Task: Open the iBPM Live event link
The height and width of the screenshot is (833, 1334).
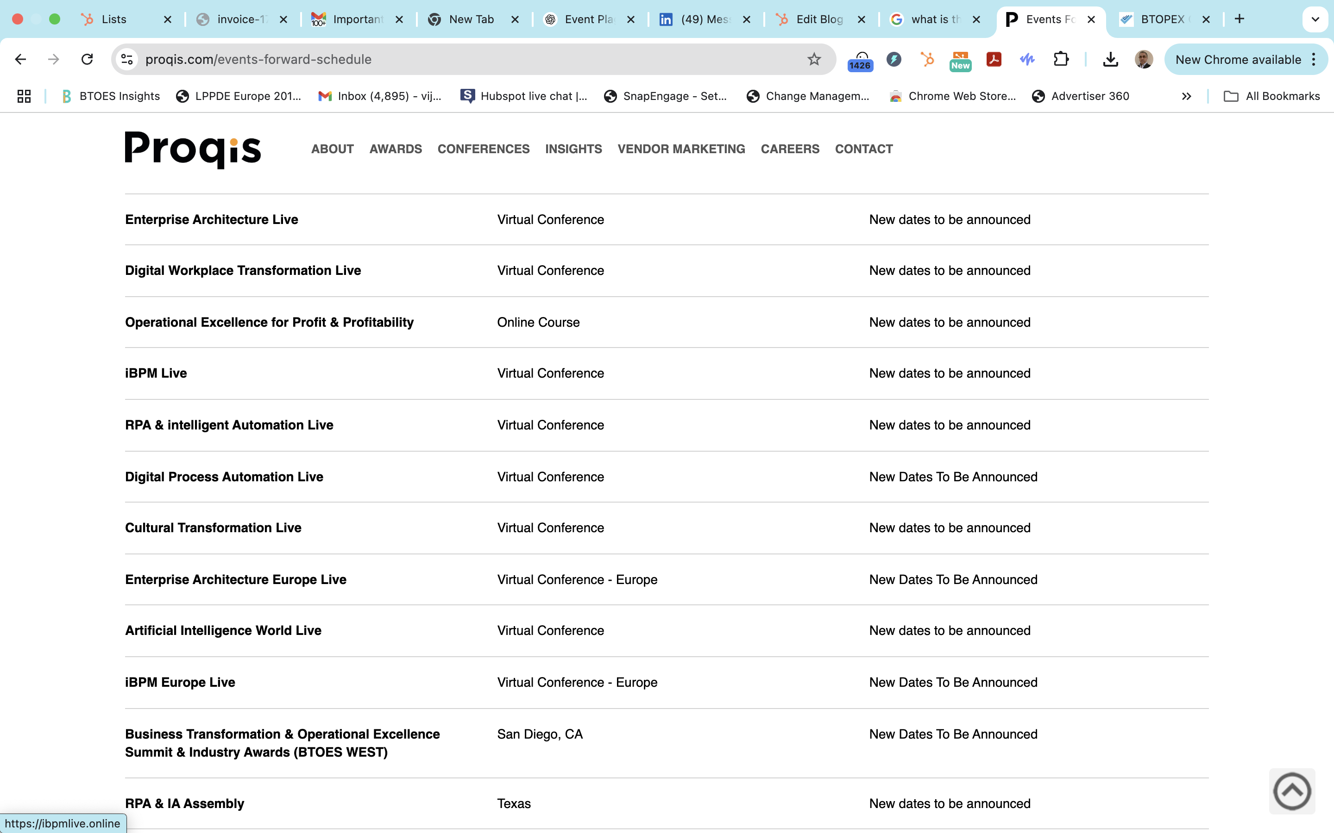Action: (156, 373)
